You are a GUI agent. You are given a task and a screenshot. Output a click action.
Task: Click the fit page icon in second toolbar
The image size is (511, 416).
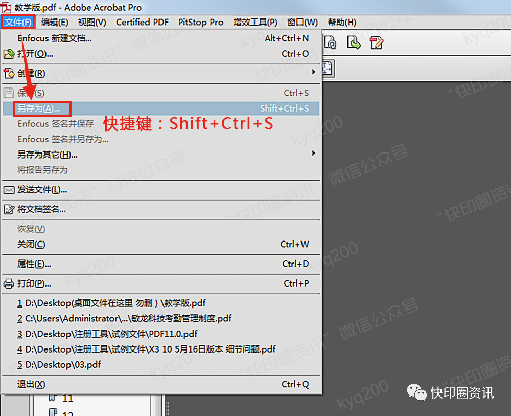pos(327,69)
